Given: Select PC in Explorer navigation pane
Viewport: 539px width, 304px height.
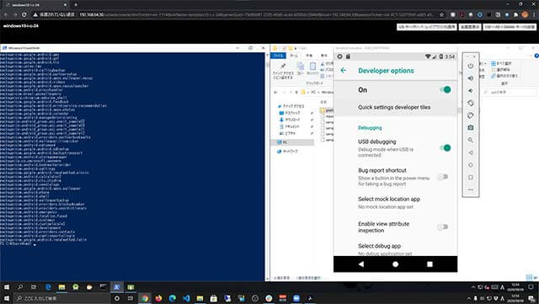Looking at the screenshot, I should pos(282,142).
